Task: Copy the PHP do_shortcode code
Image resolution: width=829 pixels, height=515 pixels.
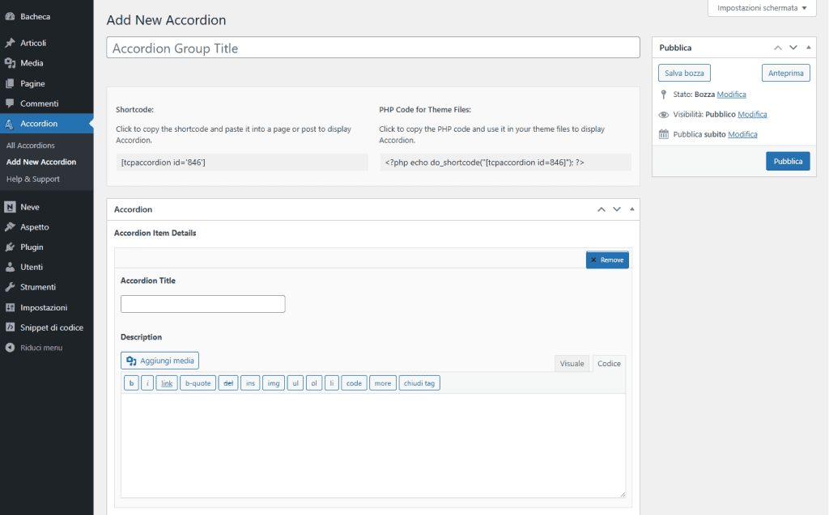Action: 505,163
